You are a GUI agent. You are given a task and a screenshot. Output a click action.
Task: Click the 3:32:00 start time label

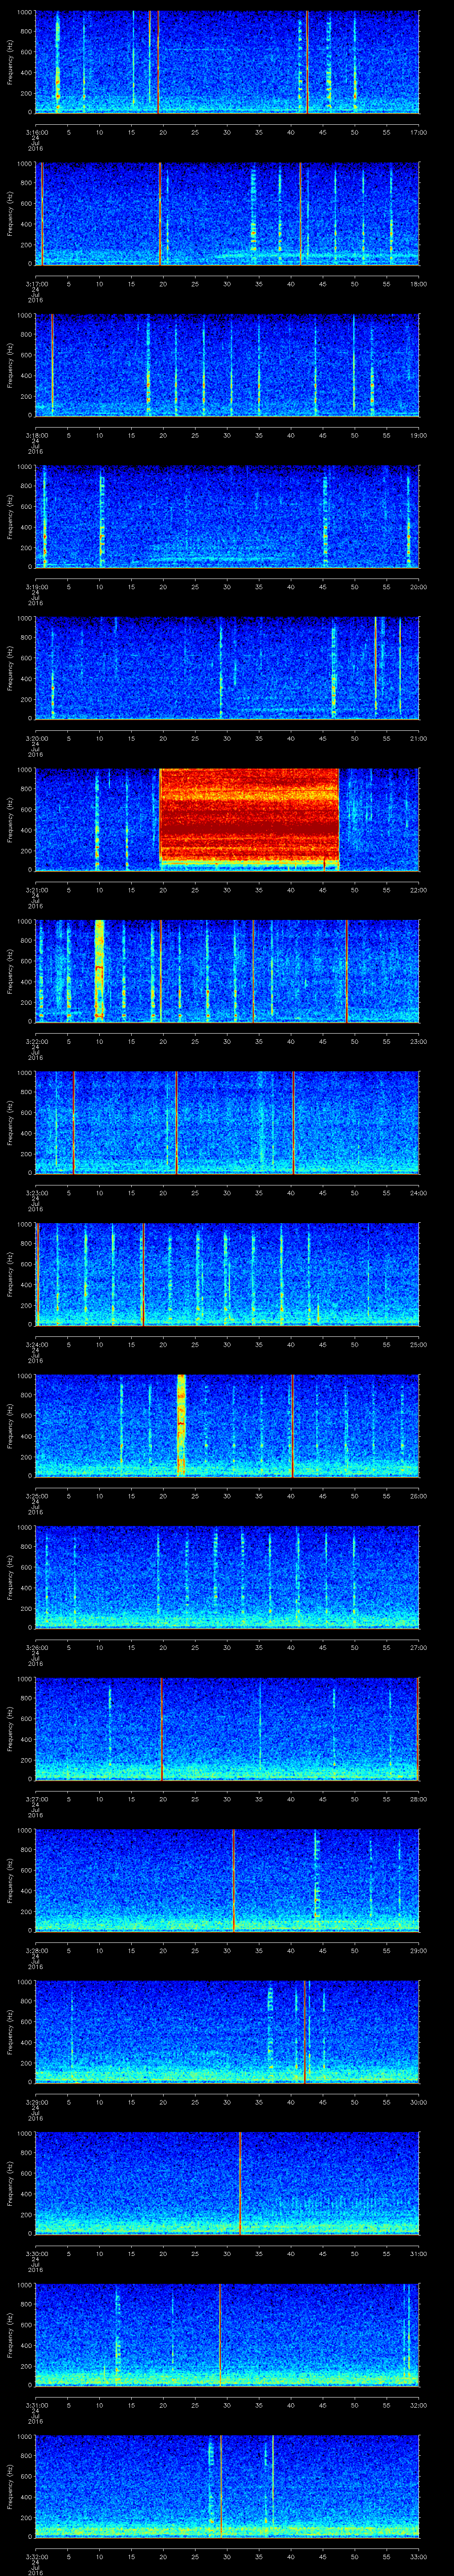pos(37,2556)
